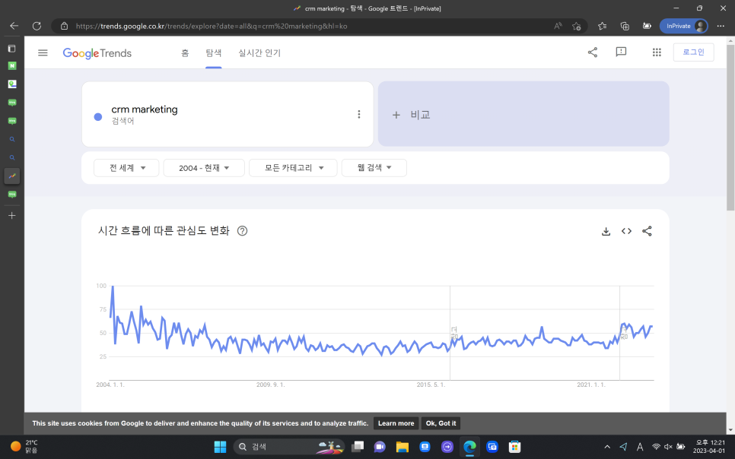Show hidden system tray icons
The width and height of the screenshot is (735, 459).
point(607,447)
